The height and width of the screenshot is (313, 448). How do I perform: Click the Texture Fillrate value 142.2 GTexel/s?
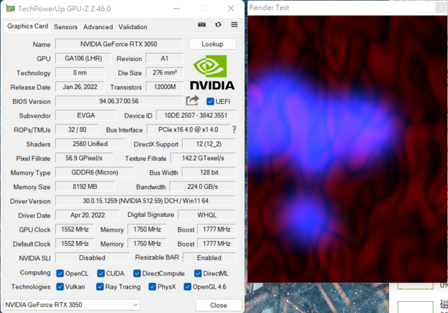(203, 158)
